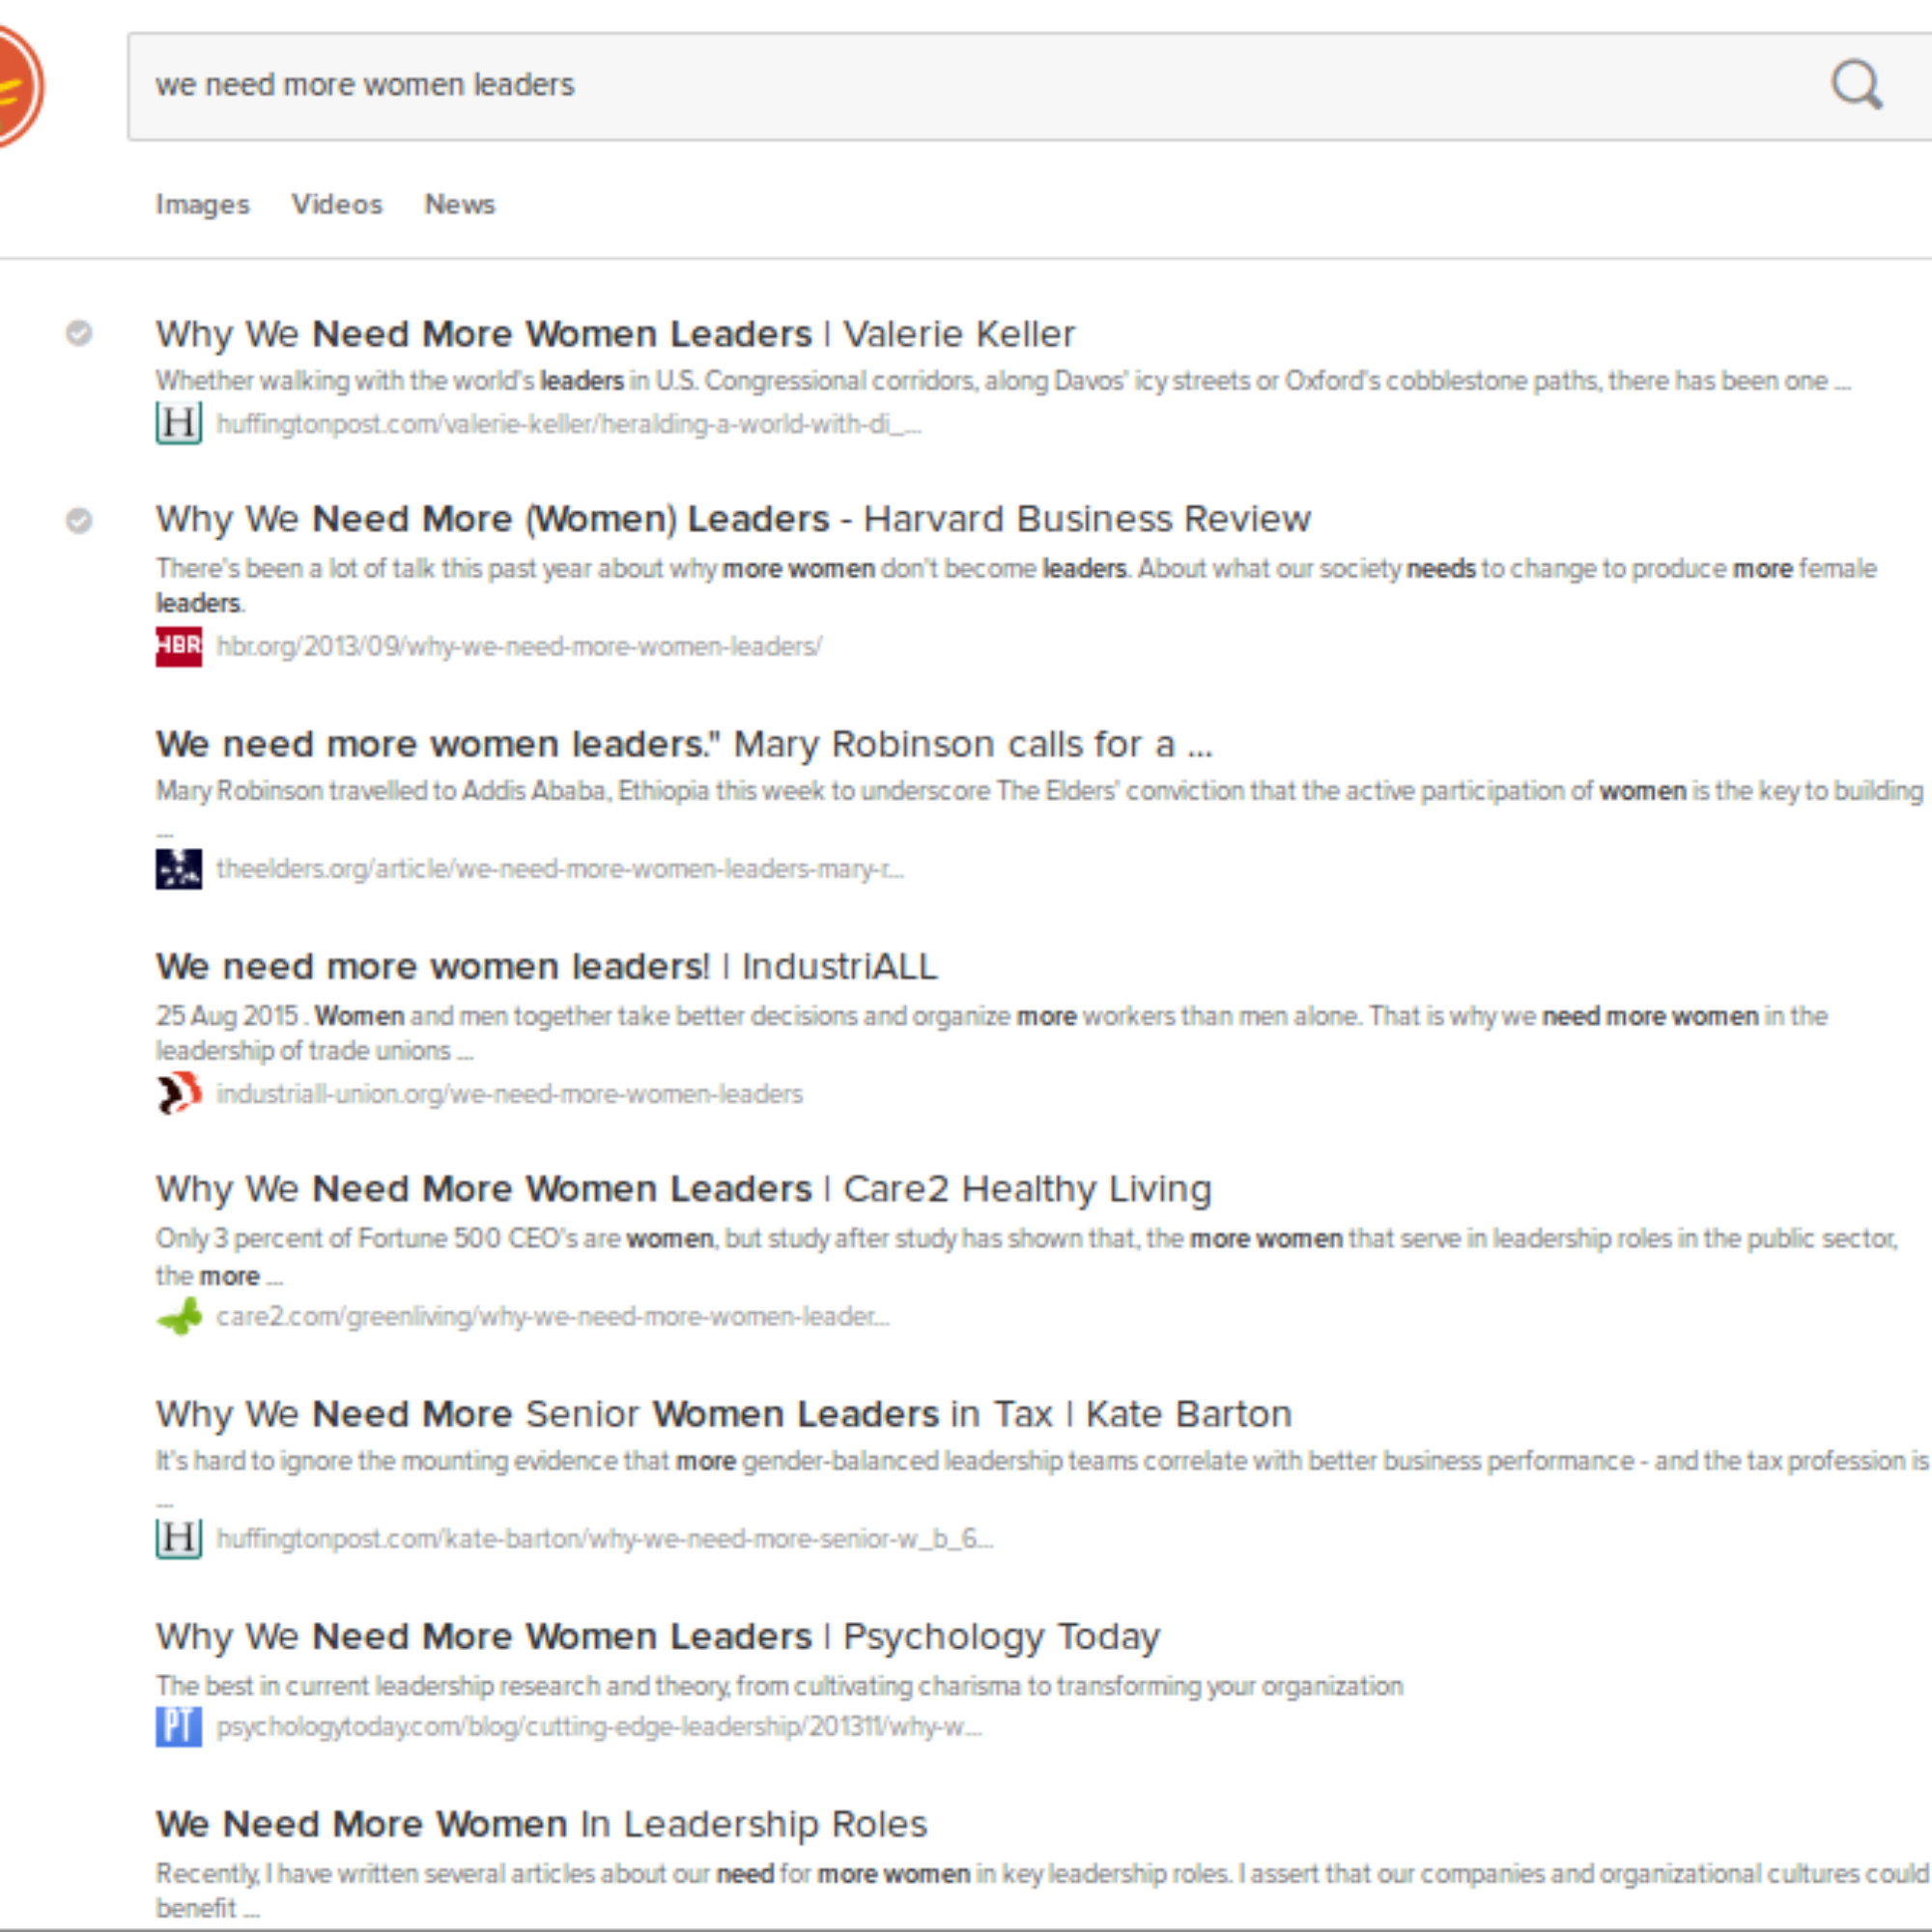Visit the industriall-union.org URL

point(510,1094)
